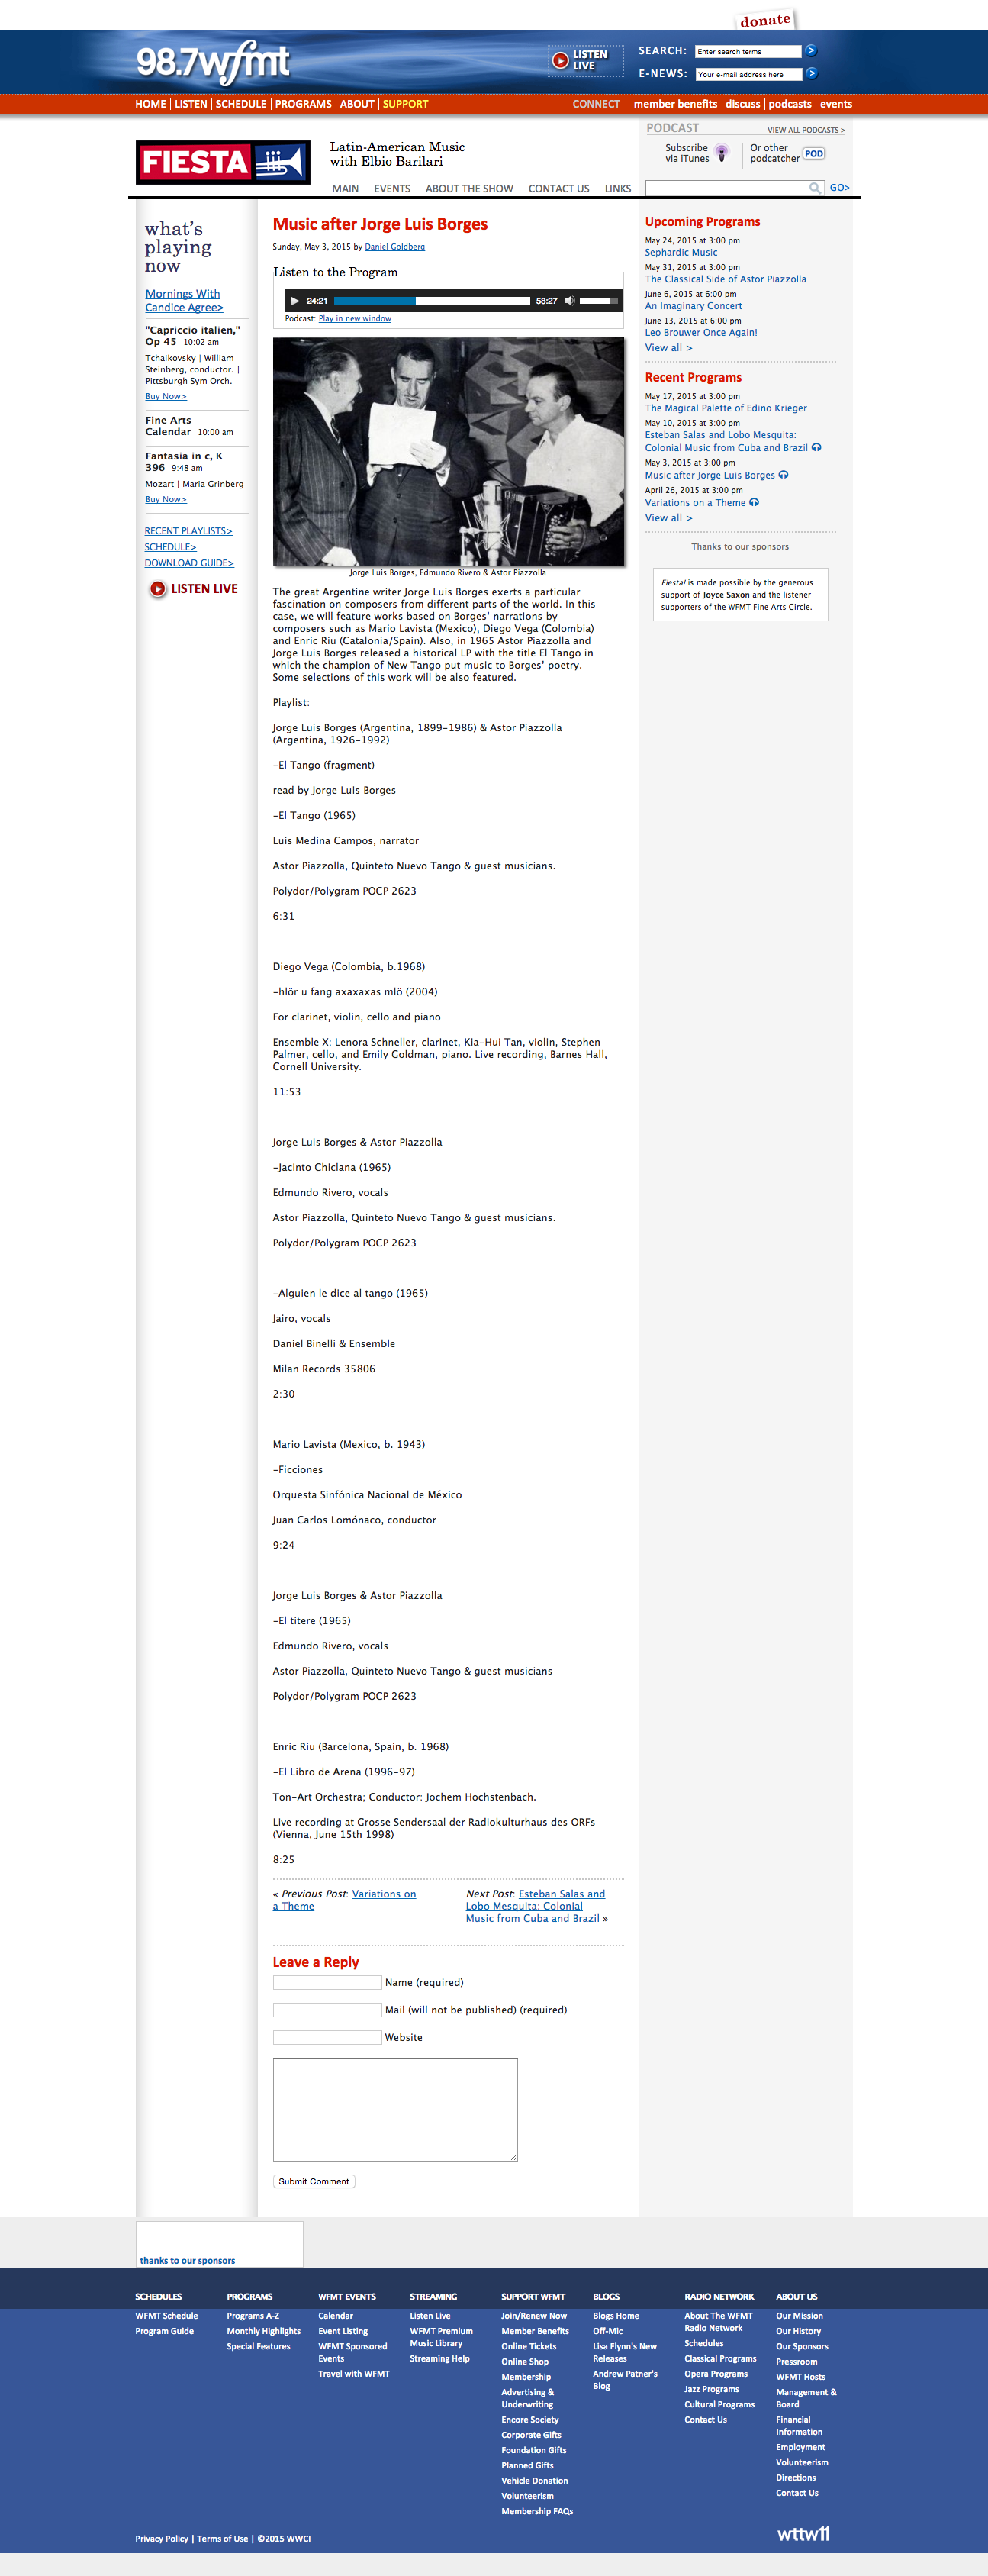Open the EVENTS tab of Fiesta
Screen dimensions: 988x2576
(392, 189)
